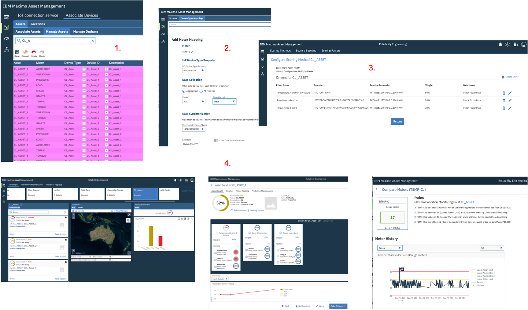This screenshot has width=528, height=310.
Task: Edit the Temperature, Vibration & Pressure driver
Action: click(x=510, y=93)
